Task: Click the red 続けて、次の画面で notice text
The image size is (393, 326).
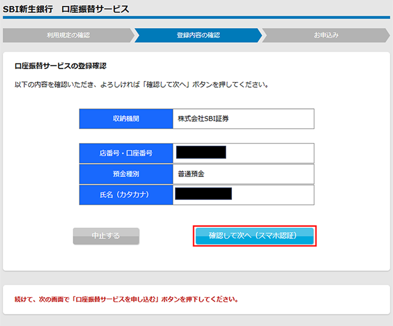Action: click(126, 299)
